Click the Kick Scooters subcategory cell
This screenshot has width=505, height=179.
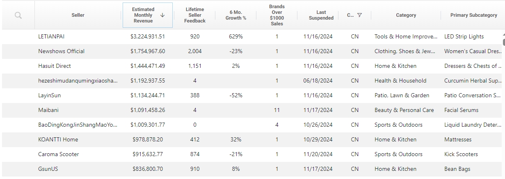pos(461,154)
